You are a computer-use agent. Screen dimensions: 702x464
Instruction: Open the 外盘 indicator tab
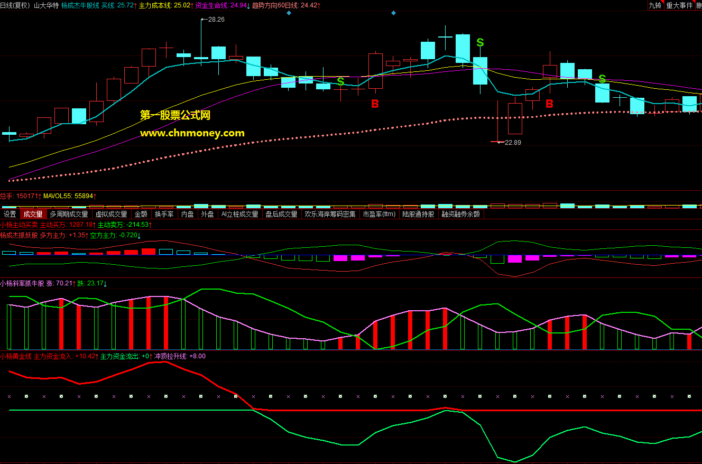[x=207, y=214]
